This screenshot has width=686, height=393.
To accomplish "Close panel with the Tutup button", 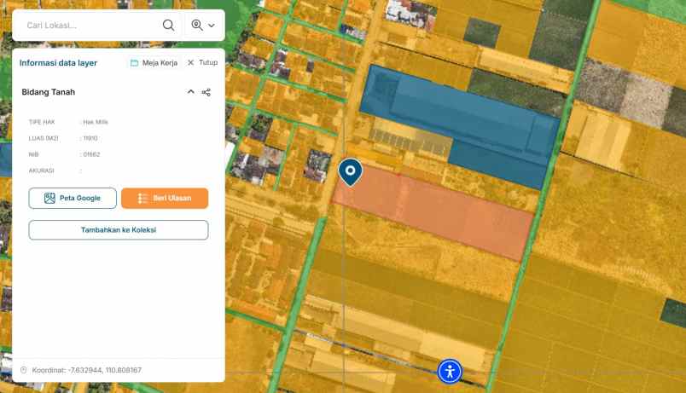I will [202, 63].
